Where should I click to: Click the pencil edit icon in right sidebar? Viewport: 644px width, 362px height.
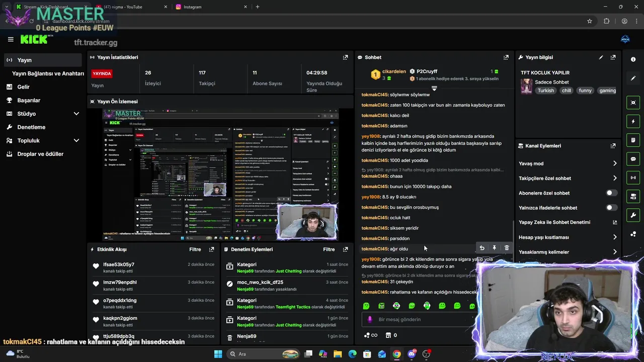point(633,78)
